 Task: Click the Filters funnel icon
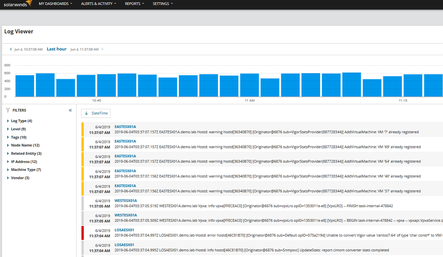coord(8,110)
